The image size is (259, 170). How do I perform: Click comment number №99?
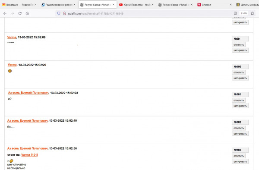point(240,39)
